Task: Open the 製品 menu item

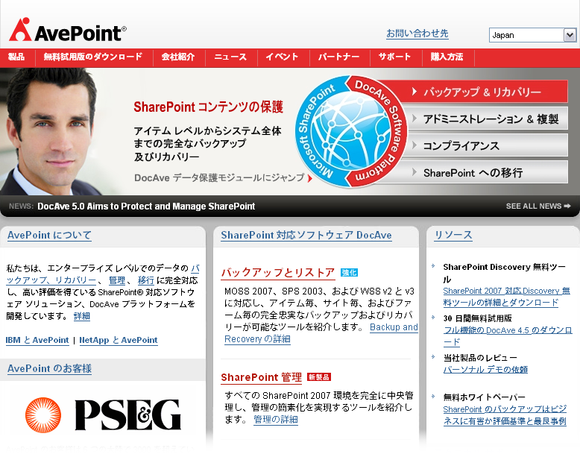Action: point(16,57)
